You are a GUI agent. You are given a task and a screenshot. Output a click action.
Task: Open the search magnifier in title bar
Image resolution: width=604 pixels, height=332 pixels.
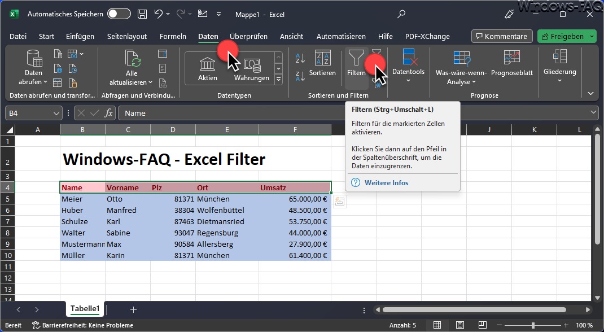tap(401, 14)
